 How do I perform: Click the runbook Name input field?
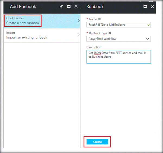tap(119, 25)
